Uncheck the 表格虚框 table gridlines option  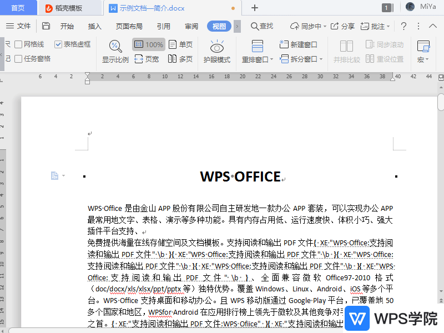pyautogui.click(x=58, y=46)
